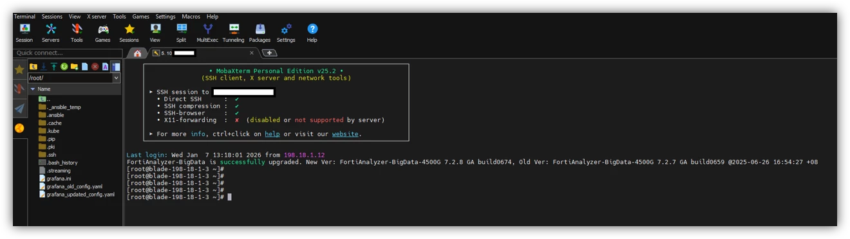Open the Servers toolbar icon

pos(50,33)
